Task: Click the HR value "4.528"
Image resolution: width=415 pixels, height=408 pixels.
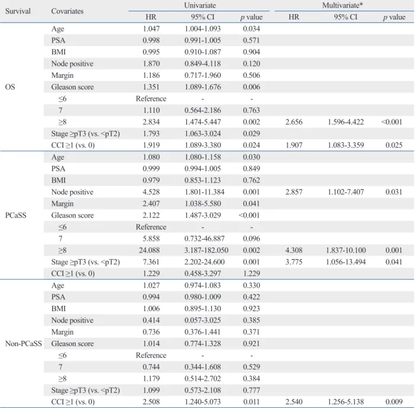Action: tap(151, 192)
